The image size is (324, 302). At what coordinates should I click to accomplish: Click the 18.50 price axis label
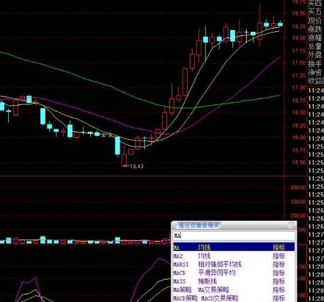coord(299,14)
